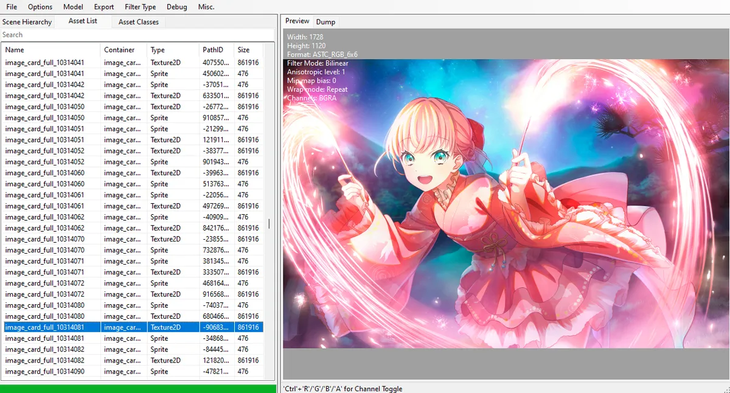The height and width of the screenshot is (393, 730).
Task: Sort assets by the Type column header
Action: [173, 50]
